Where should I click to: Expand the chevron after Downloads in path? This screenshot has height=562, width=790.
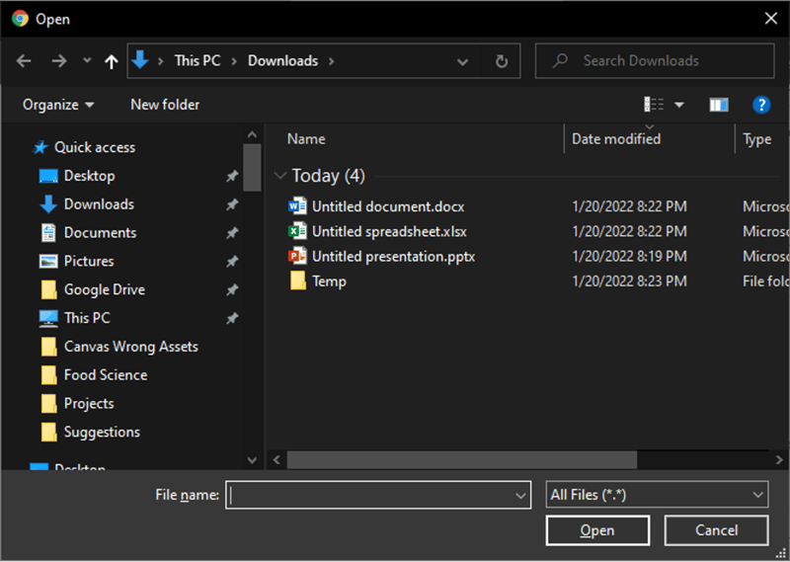coord(331,61)
